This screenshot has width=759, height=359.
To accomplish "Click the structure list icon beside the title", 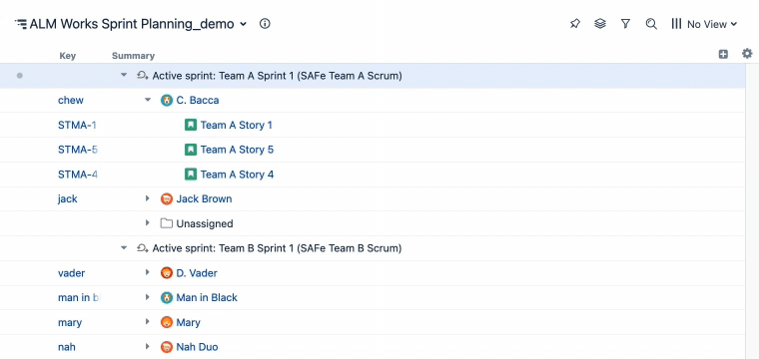I will click(x=21, y=24).
